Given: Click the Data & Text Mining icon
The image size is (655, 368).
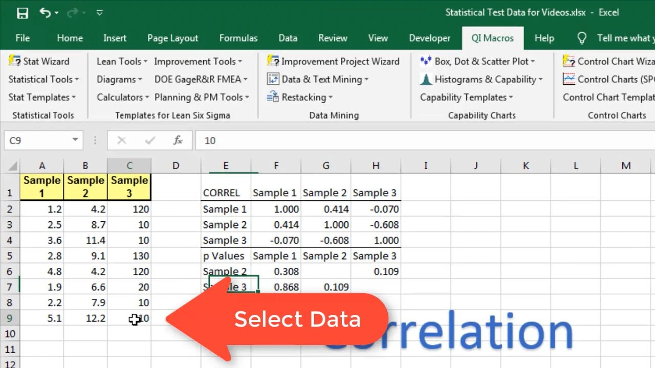Looking at the screenshot, I should tap(273, 79).
